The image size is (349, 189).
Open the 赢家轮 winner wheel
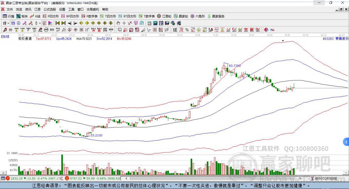tap(181, 16)
